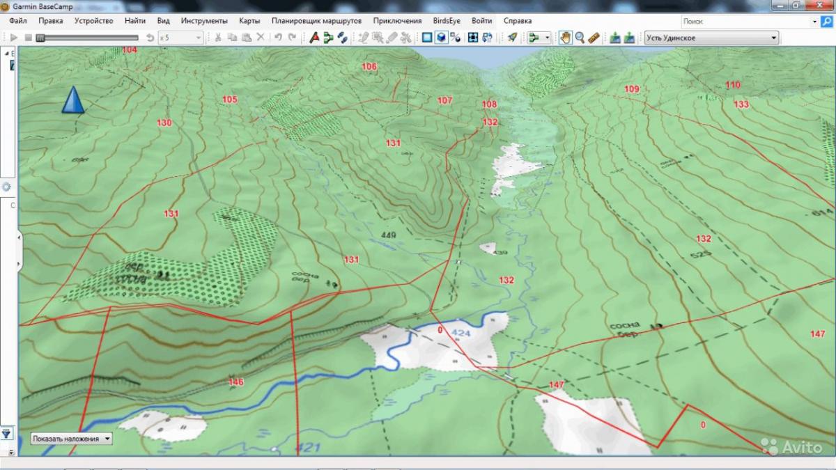Click the filter funnel icon

point(6,433)
